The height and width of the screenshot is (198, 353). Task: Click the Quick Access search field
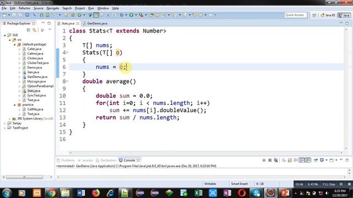click(295, 15)
